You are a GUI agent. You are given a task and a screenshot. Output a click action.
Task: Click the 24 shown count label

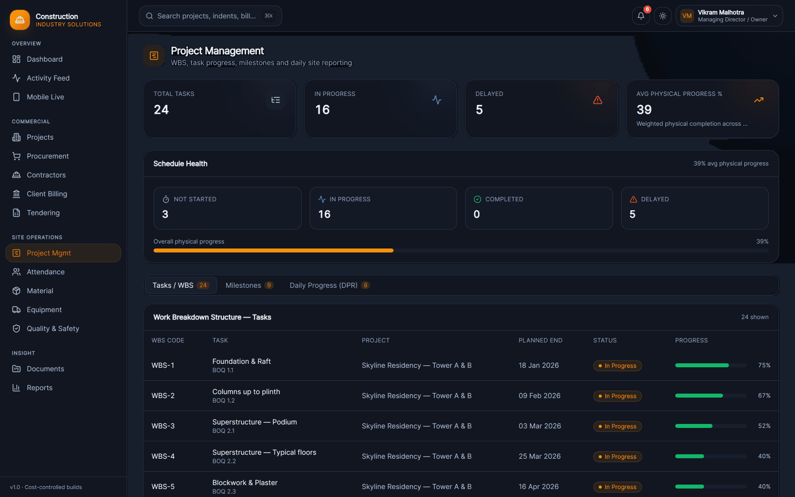(x=755, y=317)
